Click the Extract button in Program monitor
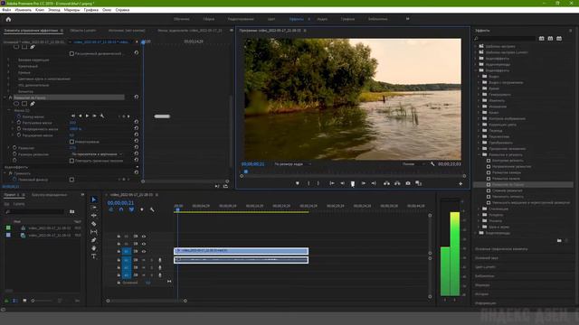 coord(397,183)
